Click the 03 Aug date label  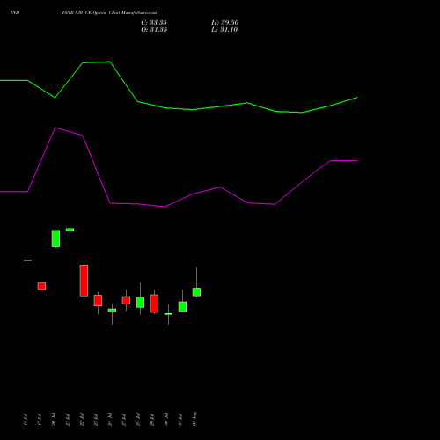point(194,419)
